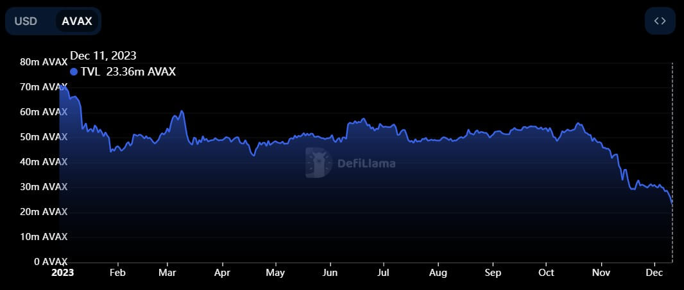Select the Aug month marker
This screenshot has height=290, width=684.
tap(438, 271)
